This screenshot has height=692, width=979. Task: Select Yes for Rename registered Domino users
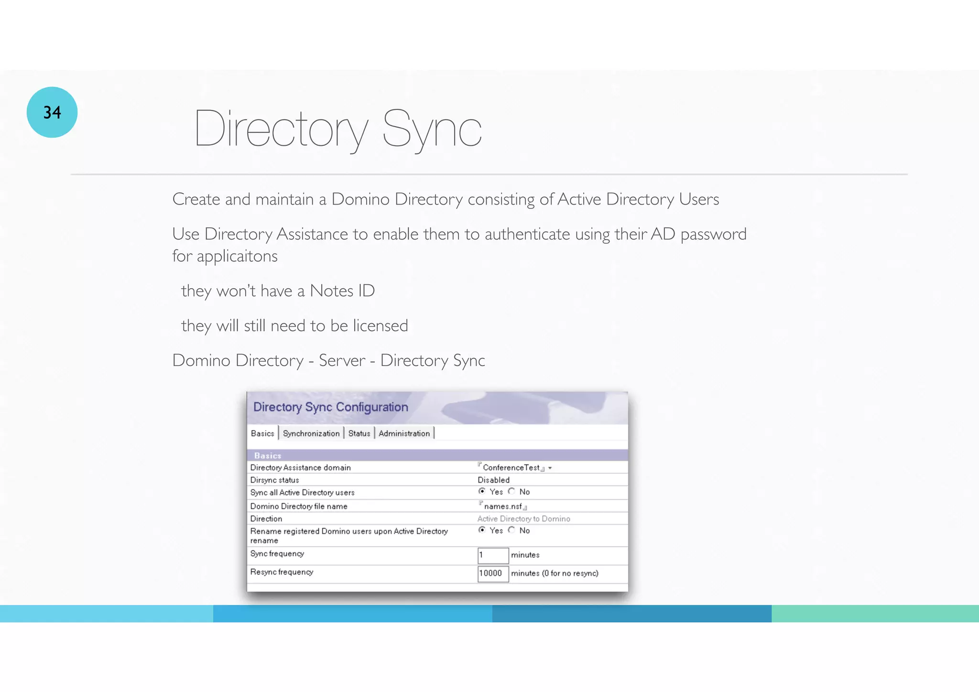482,530
